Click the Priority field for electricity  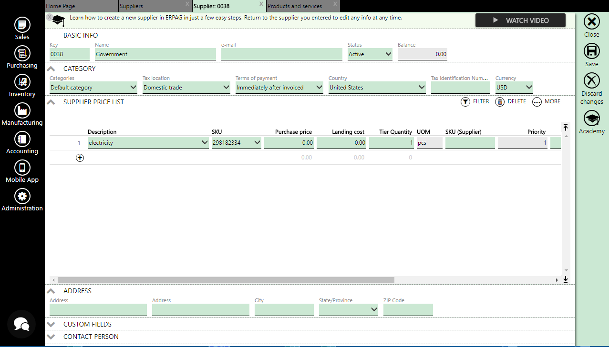click(523, 143)
